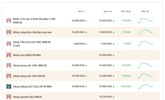Image resolution: width=165 pixels, height=100 pixels.
Task: Click the logo beside Nhẫn tròn 999.9 BTMH
Action: 9,55
